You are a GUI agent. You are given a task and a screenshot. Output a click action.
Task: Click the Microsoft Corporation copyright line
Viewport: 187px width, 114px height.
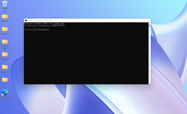[x=45, y=25]
